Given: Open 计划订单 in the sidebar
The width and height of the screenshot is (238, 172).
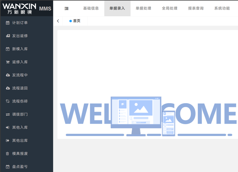Looking at the screenshot, I should (x=26, y=23).
